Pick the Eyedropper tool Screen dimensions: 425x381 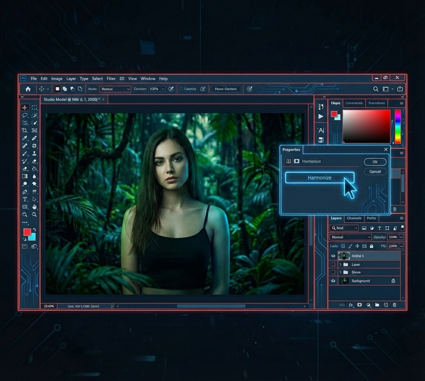point(25,138)
